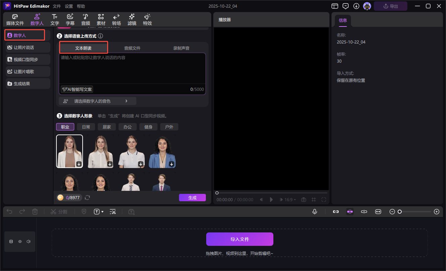Toggle the track visibility eye icon

[x=20, y=241]
